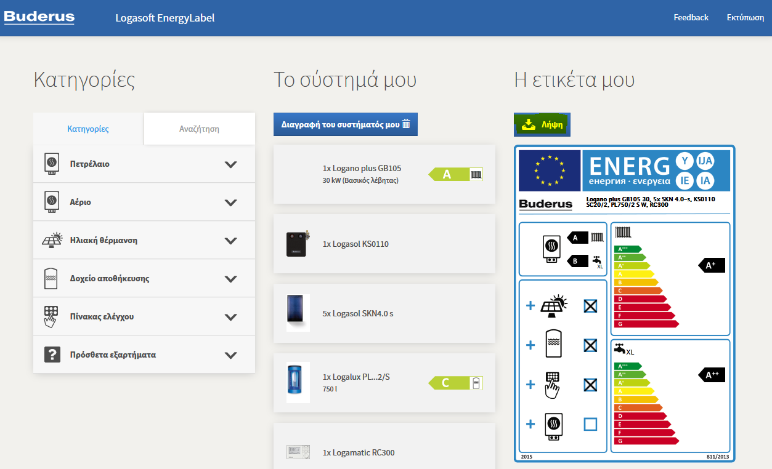Click the oil boiler icon beside Πετρέλαιο
The image size is (772, 469).
pos(52,164)
